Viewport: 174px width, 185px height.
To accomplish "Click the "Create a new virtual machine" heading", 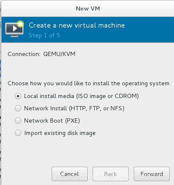I will tap(77, 25).
